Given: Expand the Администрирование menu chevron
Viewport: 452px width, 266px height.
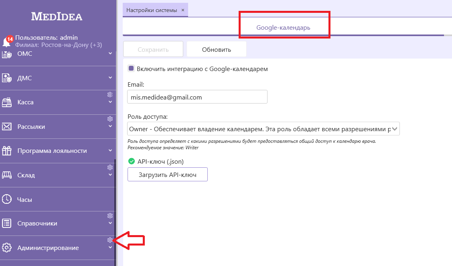Looking at the screenshot, I should (x=110, y=248).
